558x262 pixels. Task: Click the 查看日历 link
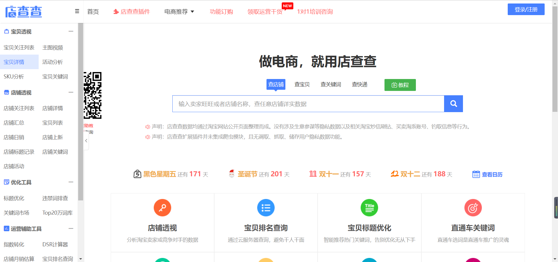tap(492, 175)
